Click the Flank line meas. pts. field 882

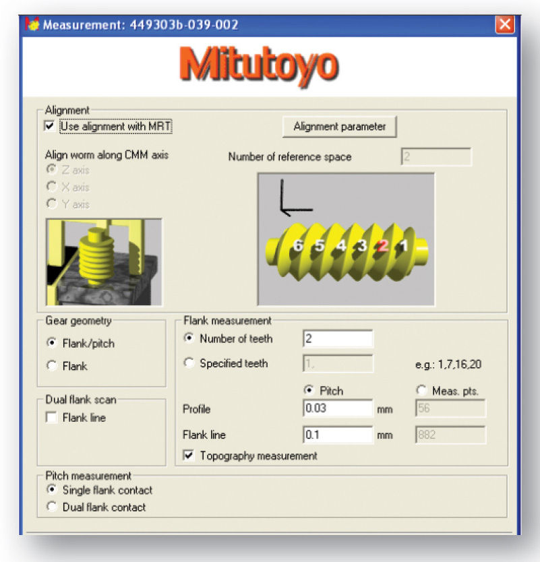(450, 435)
